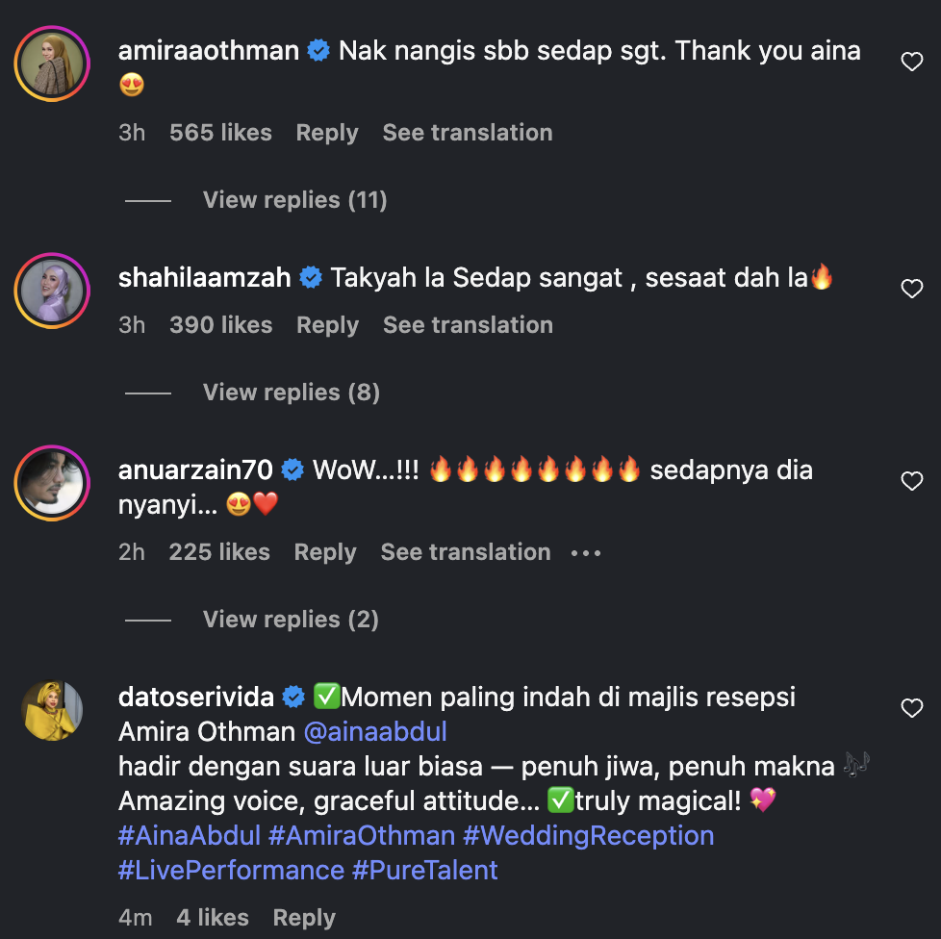Open the #PureTalent hashtag
Screen dimensions: 941x939
coord(425,870)
